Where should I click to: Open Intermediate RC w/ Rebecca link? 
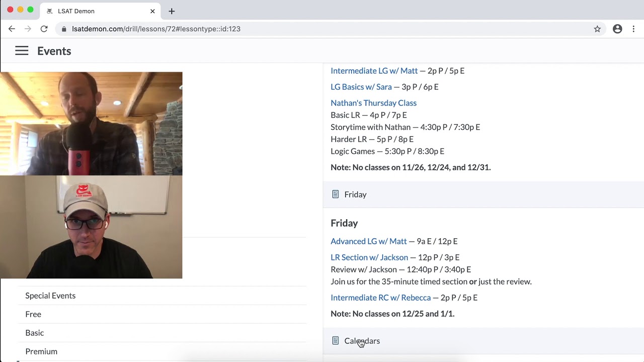[x=380, y=298]
